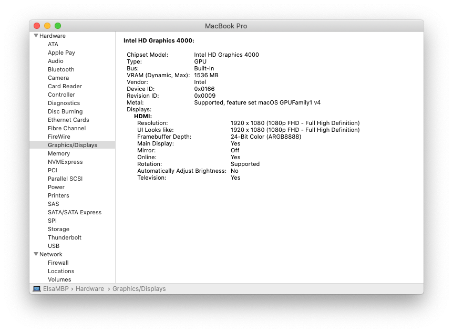Open SPI information

53,221
